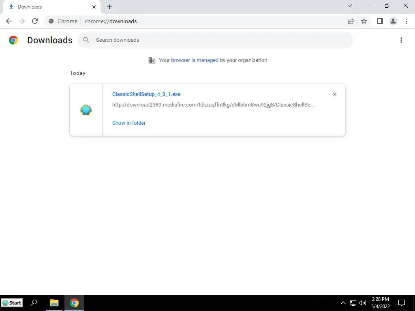Click Show in folder

pyautogui.click(x=129, y=123)
